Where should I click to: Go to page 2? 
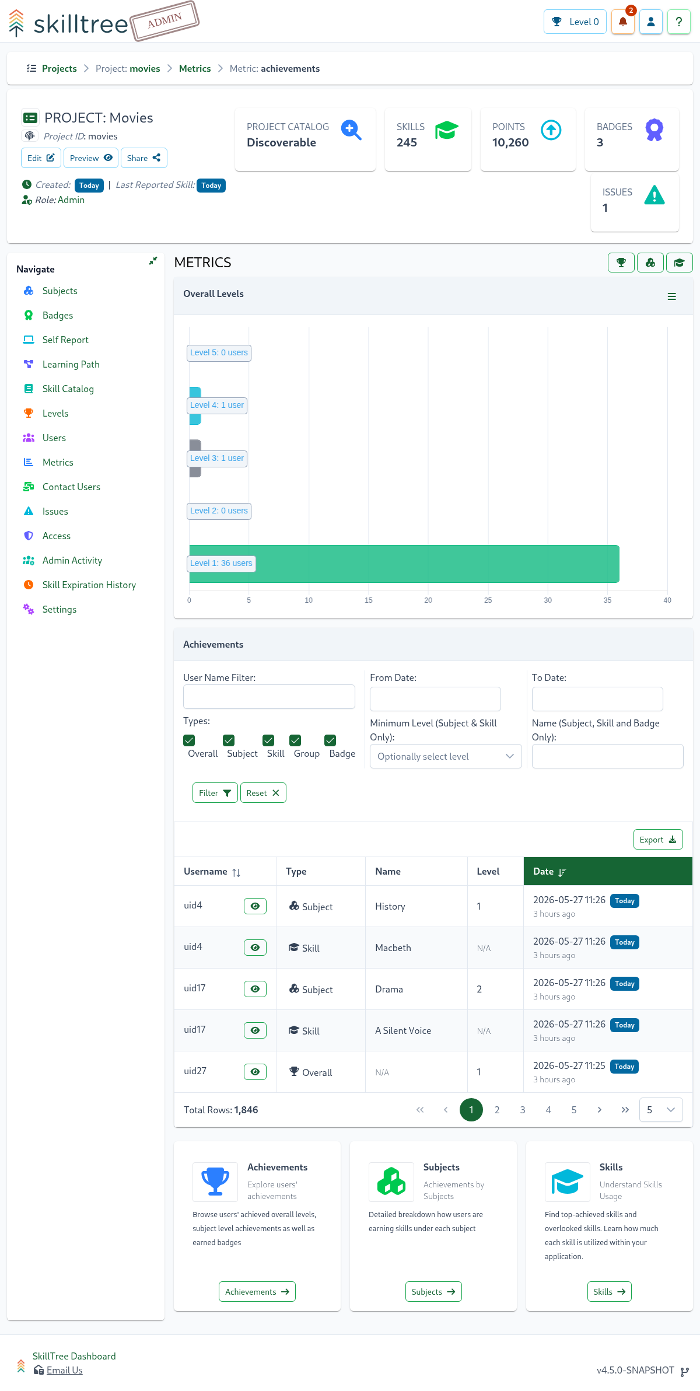pos(497,1110)
